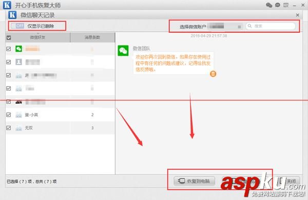
Task: Uncheck the row with the gray person avatar
Action: (8, 62)
